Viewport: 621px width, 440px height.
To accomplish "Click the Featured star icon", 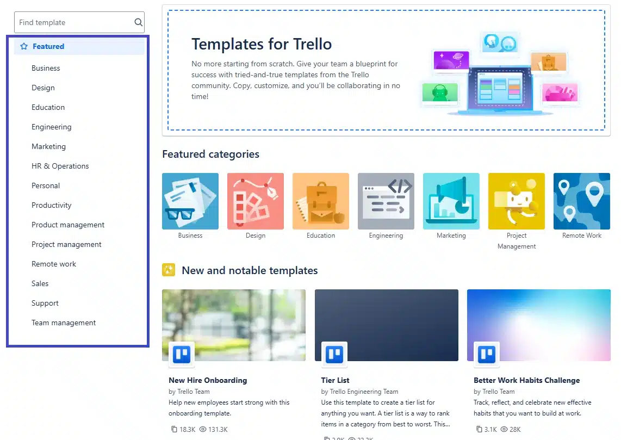I will click(x=24, y=46).
